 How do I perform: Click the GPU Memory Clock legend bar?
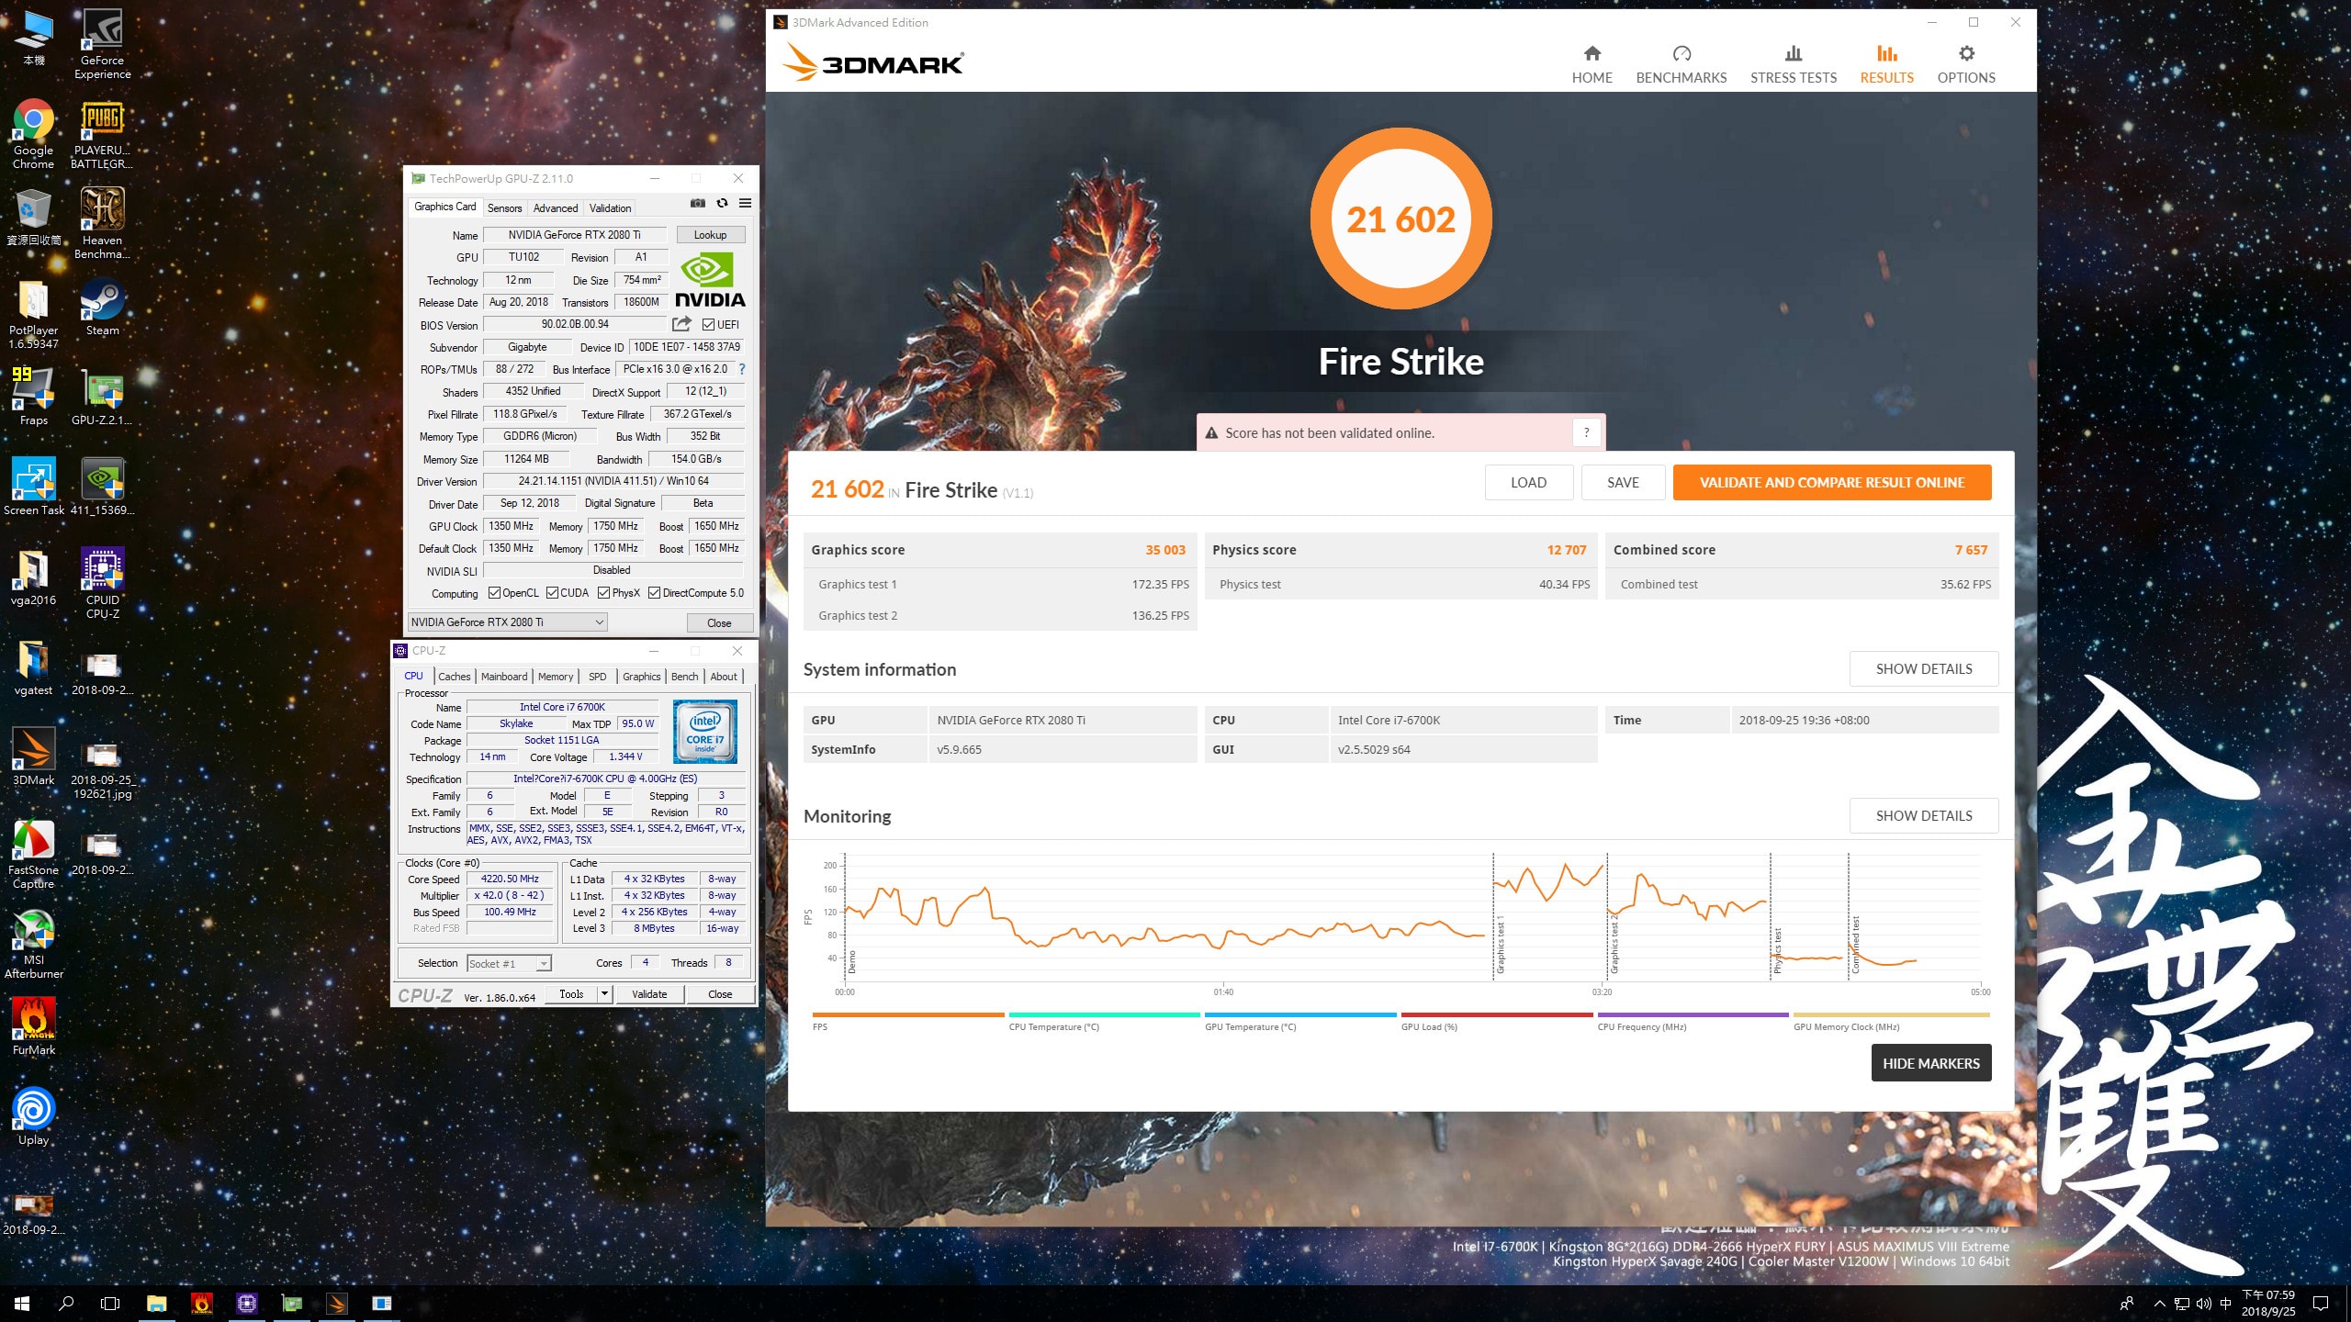point(1892,1014)
